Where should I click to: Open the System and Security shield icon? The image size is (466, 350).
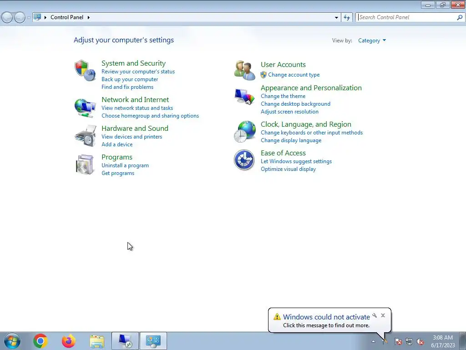[x=85, y=71]
